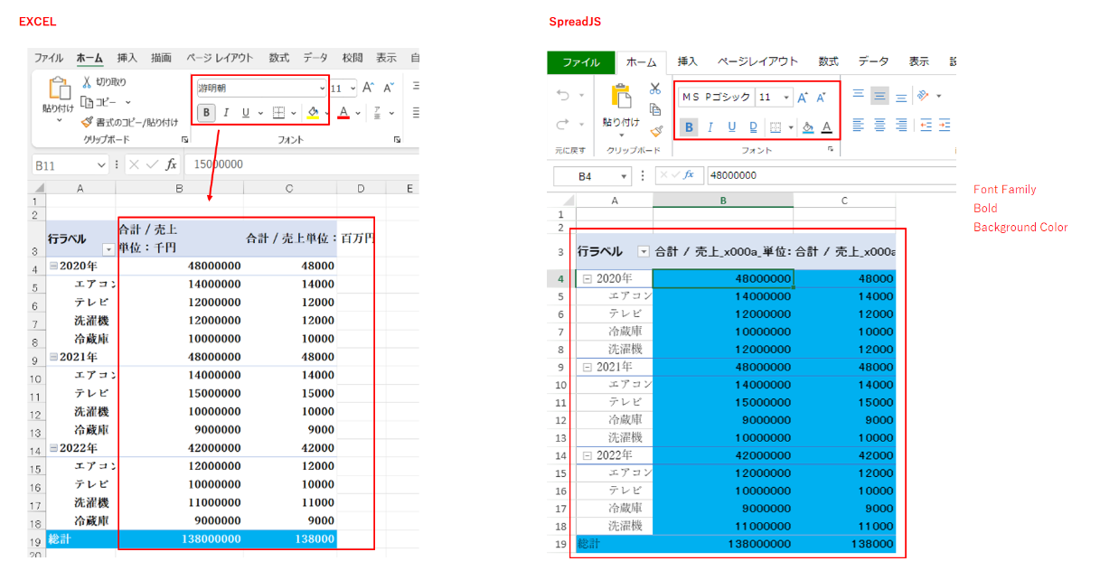Click the SpreadJS undo arrow icon

tap(562, 95)
